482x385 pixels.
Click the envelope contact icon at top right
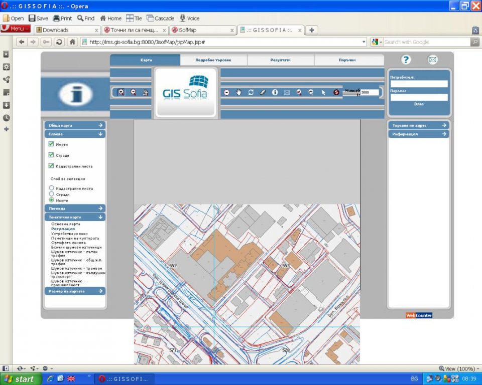click(x=432, y=60)
